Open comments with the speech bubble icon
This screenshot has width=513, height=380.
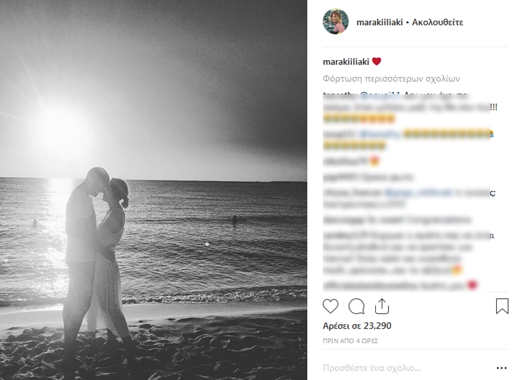click(356, 307)
